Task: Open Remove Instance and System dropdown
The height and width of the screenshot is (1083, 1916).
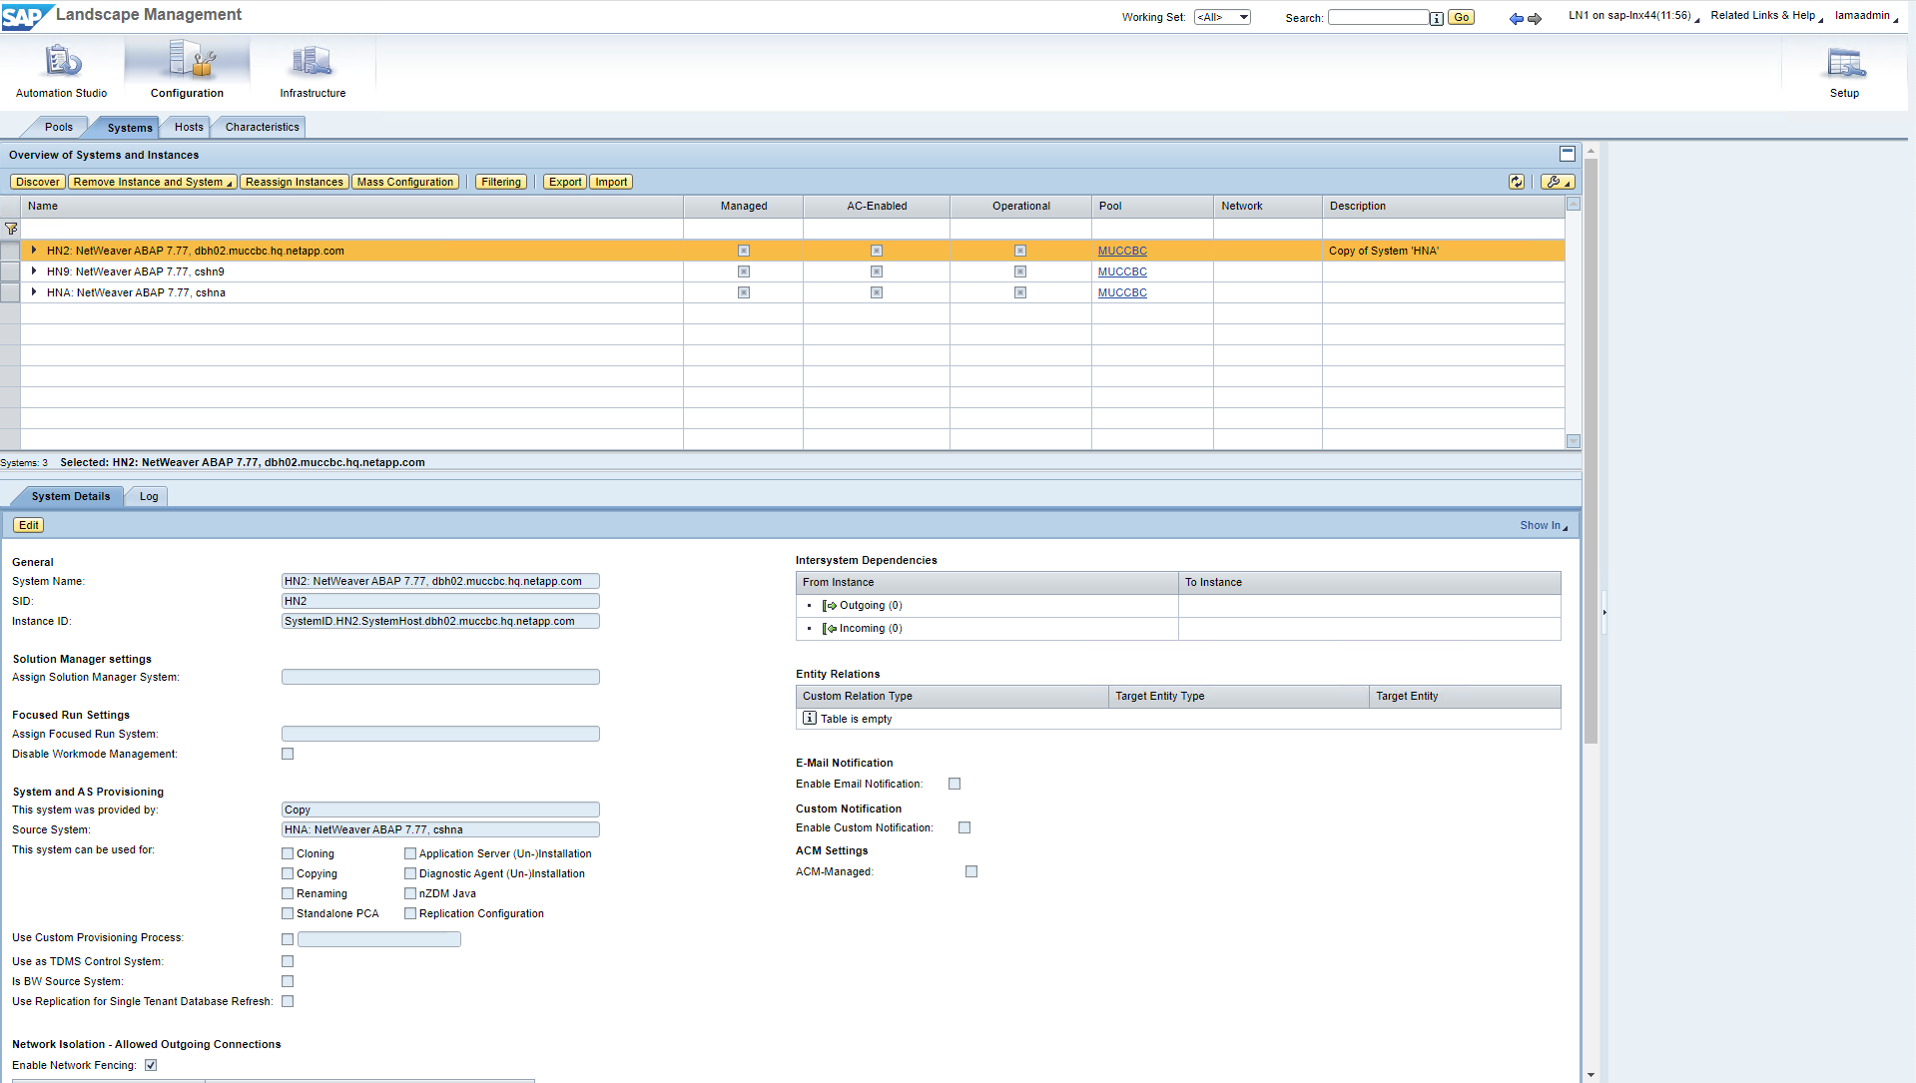Action: pyautogui.click(x=152, y=182)
